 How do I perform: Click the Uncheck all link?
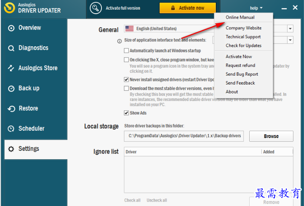pyautogui.click(x=157, y=200)
